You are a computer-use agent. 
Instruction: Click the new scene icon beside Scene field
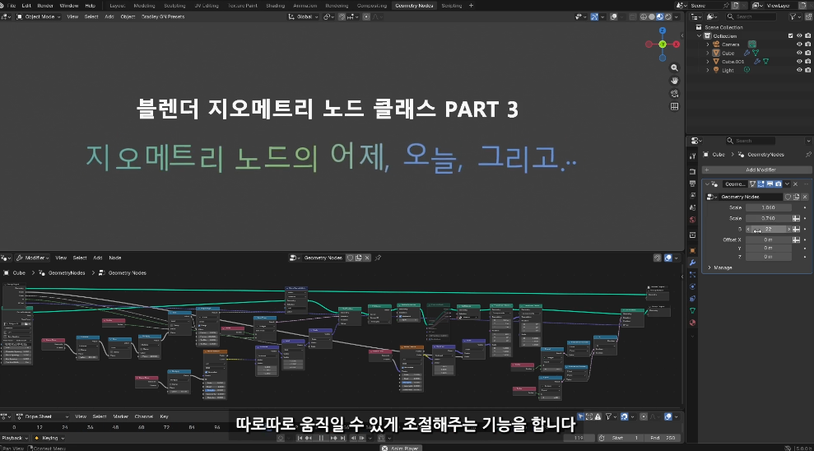tap(735, 5)
